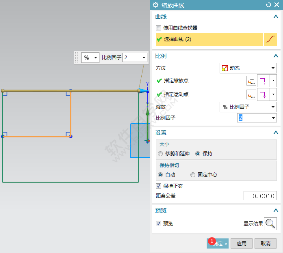The image size is (283, 253).
Task: Click inferred point icon for 指定运动点
Action: click(x=264, y=94)
